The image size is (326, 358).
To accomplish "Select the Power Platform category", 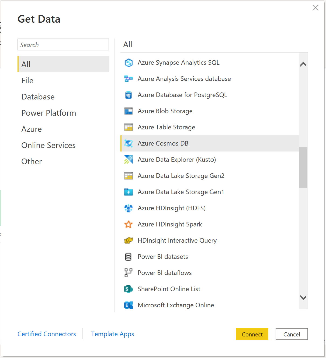I will 49,113.
